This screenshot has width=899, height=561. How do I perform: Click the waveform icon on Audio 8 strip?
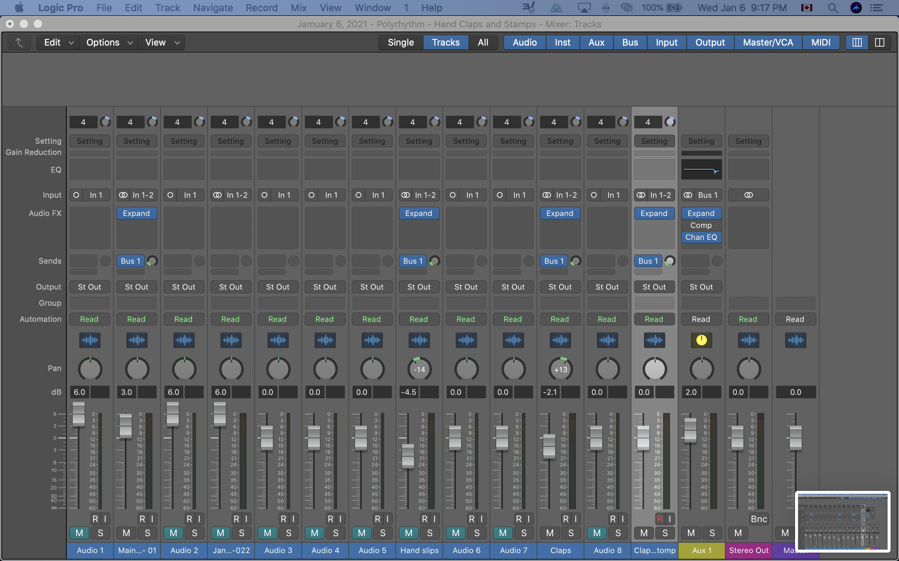coord(608,340)
